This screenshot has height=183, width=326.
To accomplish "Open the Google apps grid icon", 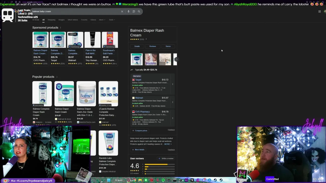I will point(319,11).
